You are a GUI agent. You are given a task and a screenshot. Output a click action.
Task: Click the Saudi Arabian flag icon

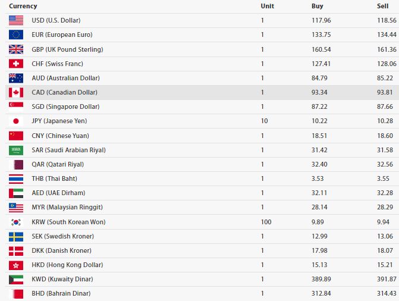[x=16, y=150]
